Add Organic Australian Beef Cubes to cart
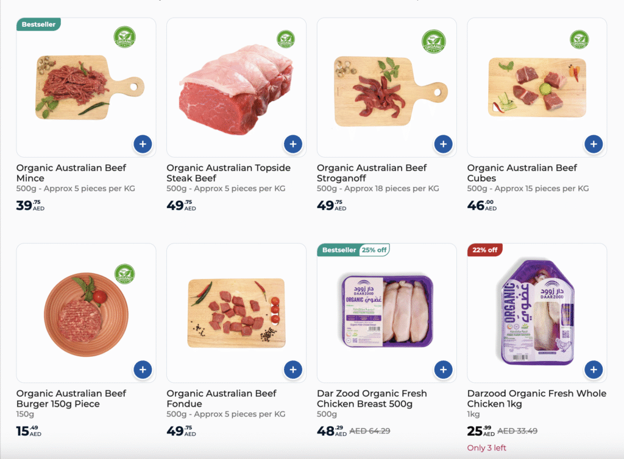This screenshot has height=459, width=624. tap(594, 144)
